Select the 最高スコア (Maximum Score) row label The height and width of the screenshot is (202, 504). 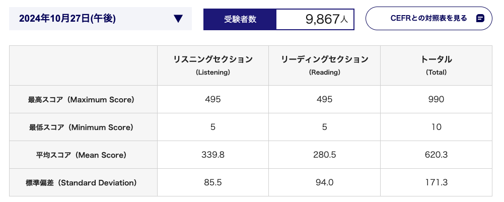[x=81, y=100]
